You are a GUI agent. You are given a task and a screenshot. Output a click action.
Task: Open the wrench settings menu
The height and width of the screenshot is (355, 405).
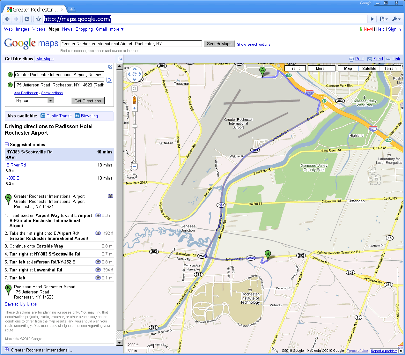tap(396, 19)
